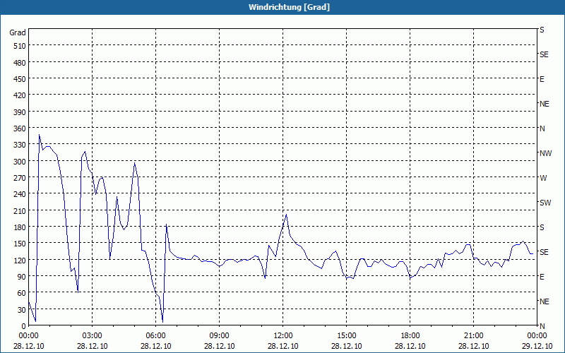Pick the 390 degree axis label
Viewport: 565px width, 353px height.
[x=20, y=112]
